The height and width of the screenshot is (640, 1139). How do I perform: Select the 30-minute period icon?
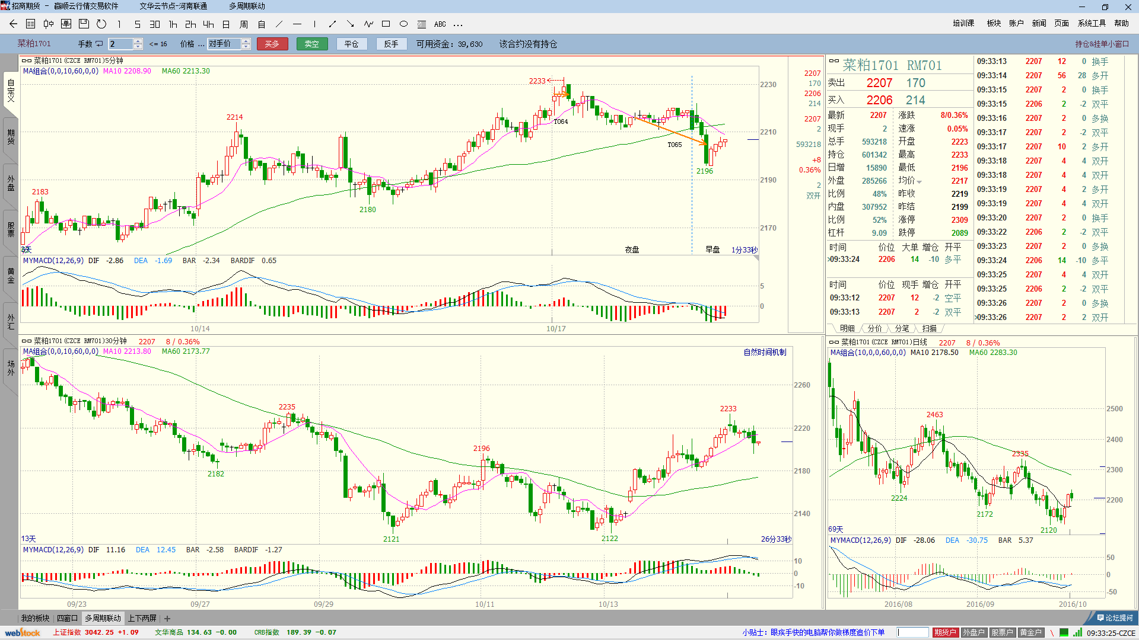[x=155, y=24]
